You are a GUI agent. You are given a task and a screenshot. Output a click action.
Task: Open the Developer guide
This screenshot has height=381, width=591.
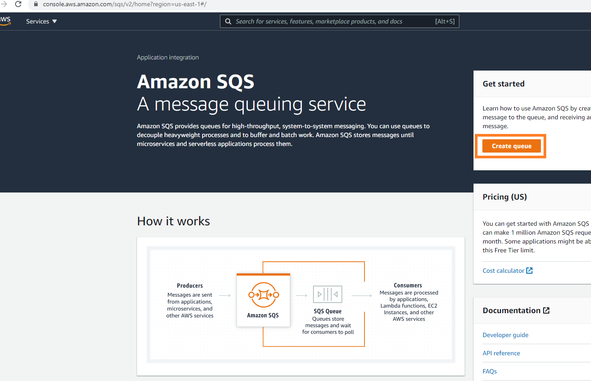(505, 335)
